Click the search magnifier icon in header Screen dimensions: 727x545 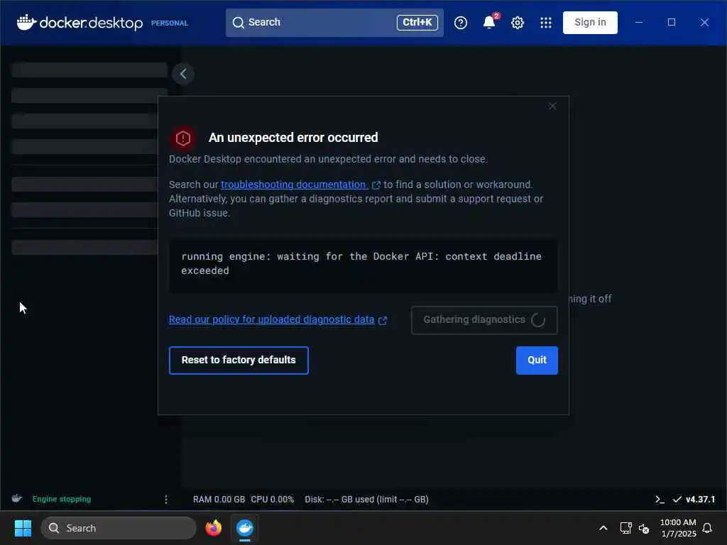239,22
